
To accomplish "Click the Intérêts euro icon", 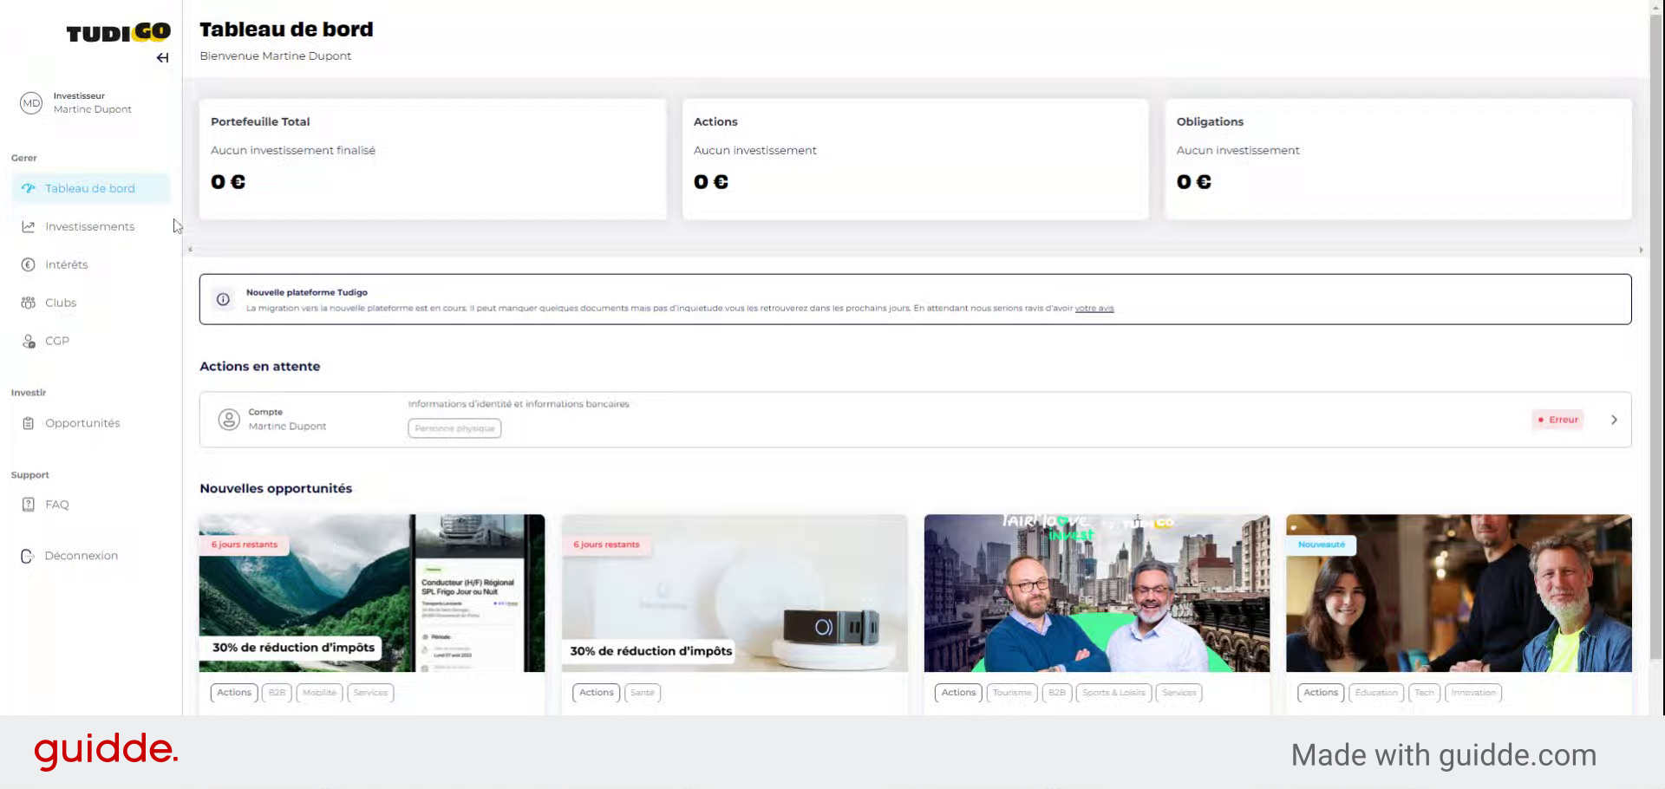I will 28,264.
